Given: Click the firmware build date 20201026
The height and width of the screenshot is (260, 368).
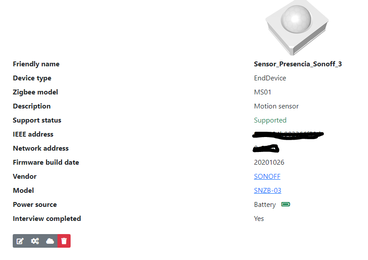Looking at the screenshot, I should pos(269,162).
